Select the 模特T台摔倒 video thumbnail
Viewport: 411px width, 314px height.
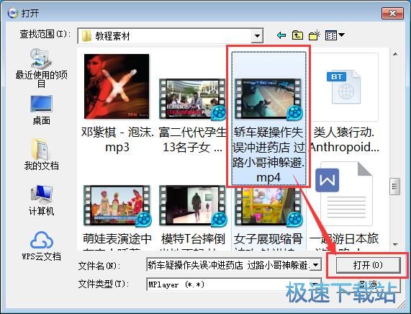tap(193, 206)
